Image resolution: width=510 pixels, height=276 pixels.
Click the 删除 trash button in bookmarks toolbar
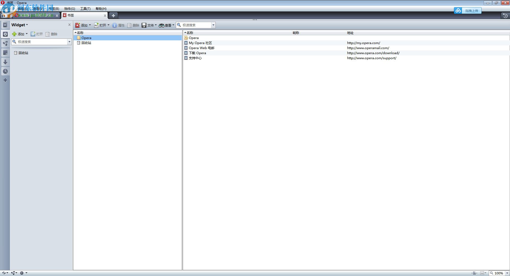[133, 25]
